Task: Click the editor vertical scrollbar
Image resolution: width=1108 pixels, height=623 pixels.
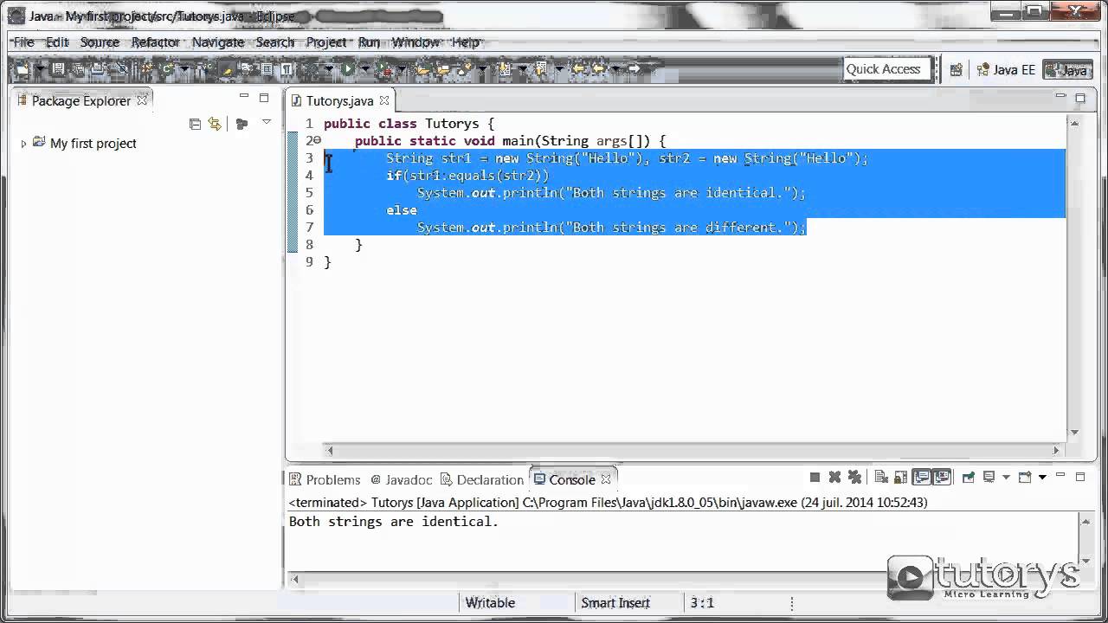Action: point(1074,277)
